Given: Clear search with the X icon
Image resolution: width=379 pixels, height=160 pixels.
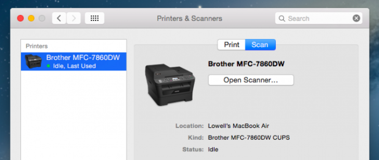Looking at the screenshot, I should coord(356,18).
